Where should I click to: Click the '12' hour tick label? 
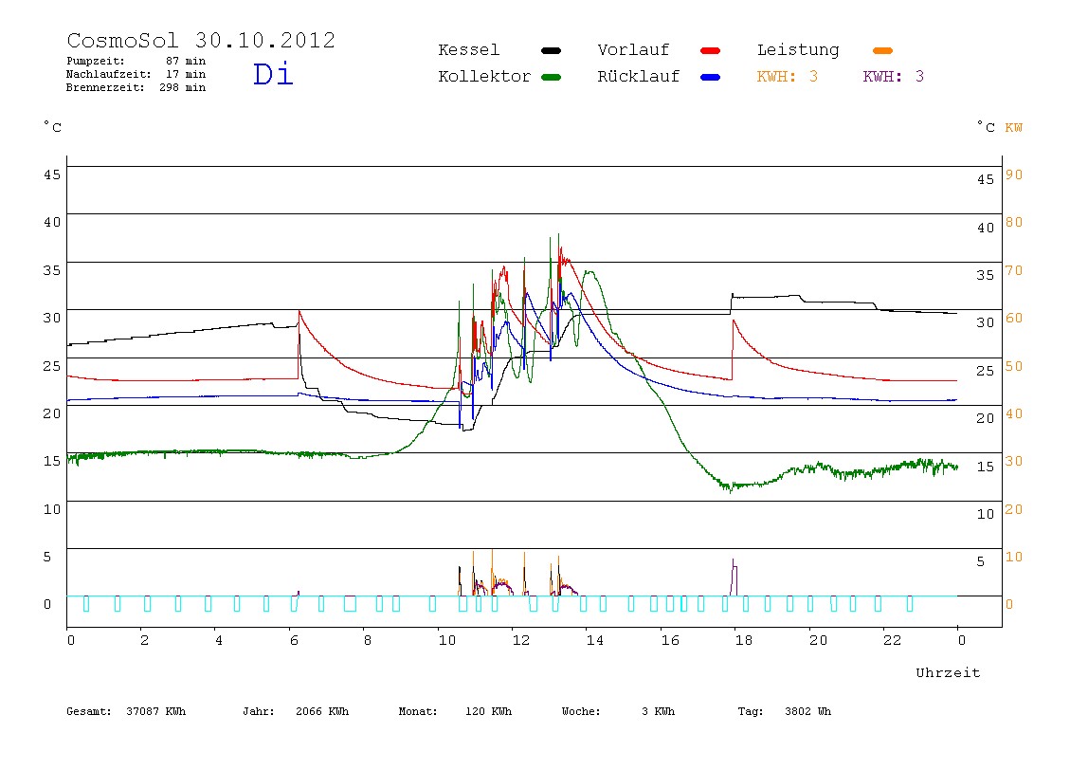[x=521, y=640]
